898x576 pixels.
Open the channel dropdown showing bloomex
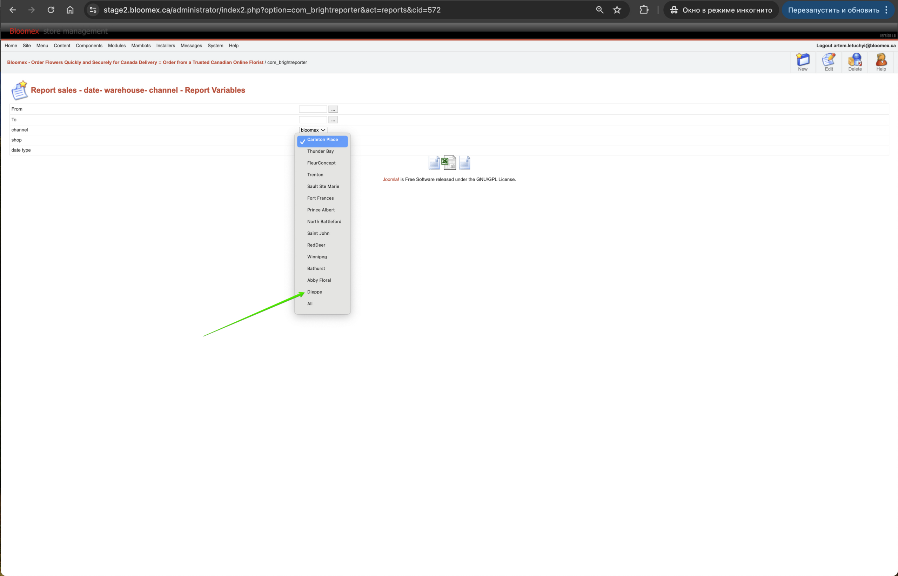pos(313,130)
